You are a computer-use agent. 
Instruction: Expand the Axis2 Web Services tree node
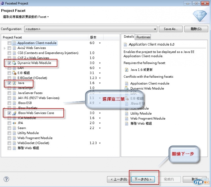pyautogui.click(x=4, y=48)
